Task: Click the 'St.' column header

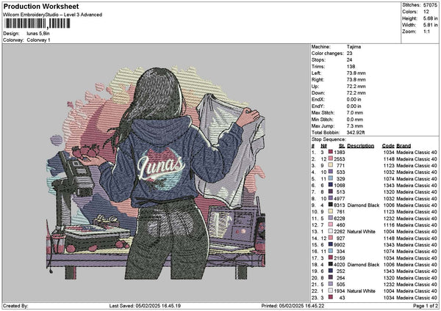Action: coord(342,146)
